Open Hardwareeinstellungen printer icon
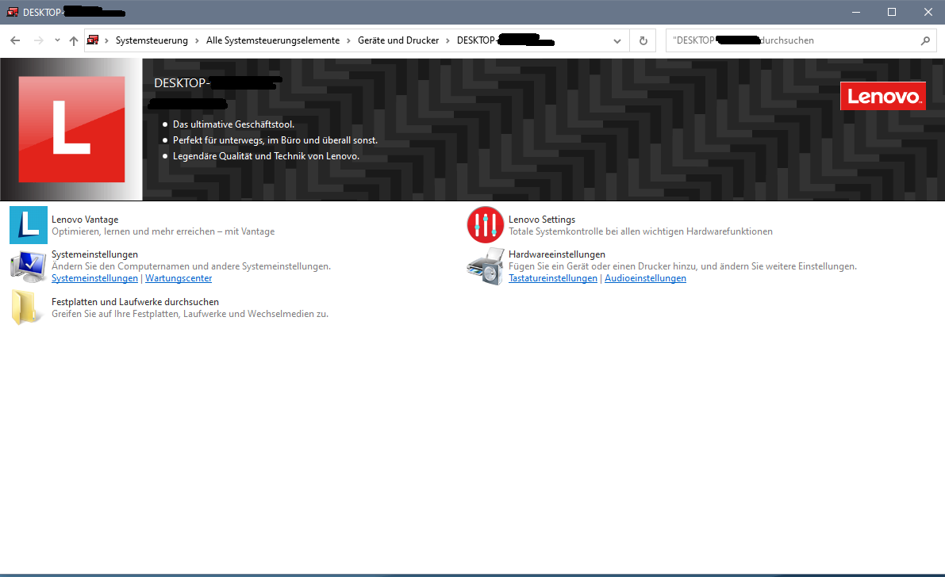This screenshot has width=945, height=577. coord(485,266)
